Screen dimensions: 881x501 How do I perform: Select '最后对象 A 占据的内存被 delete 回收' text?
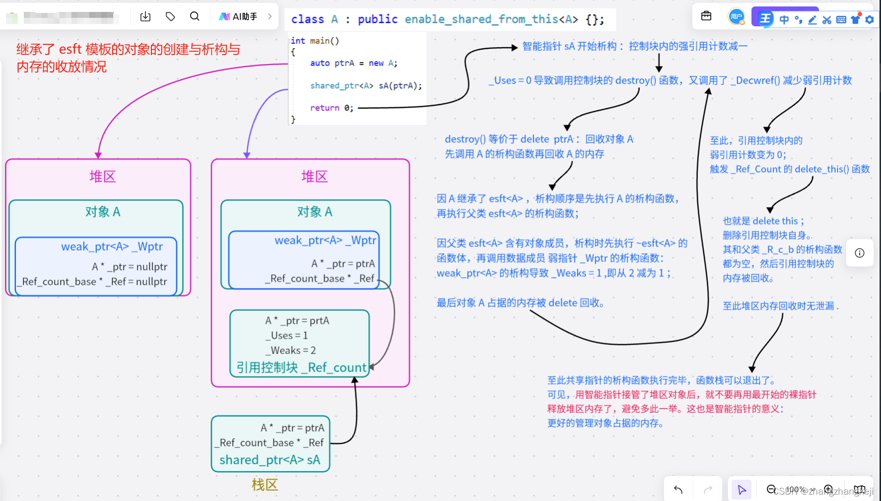[x=520, y=303]
